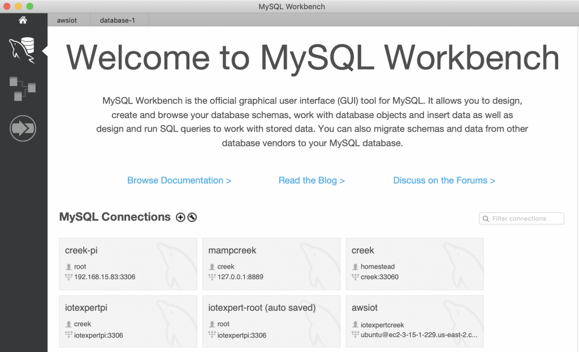Click the MySQL Connections heading
This screenshot has width=579, height=352.
115,217
